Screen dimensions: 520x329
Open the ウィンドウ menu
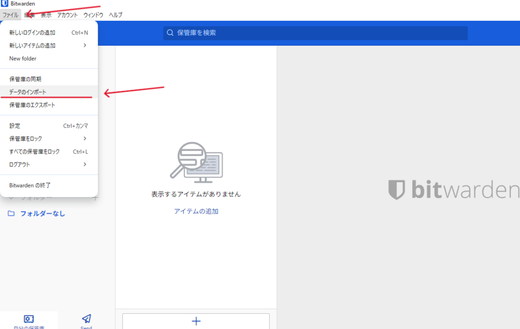[x=93, y=15]
